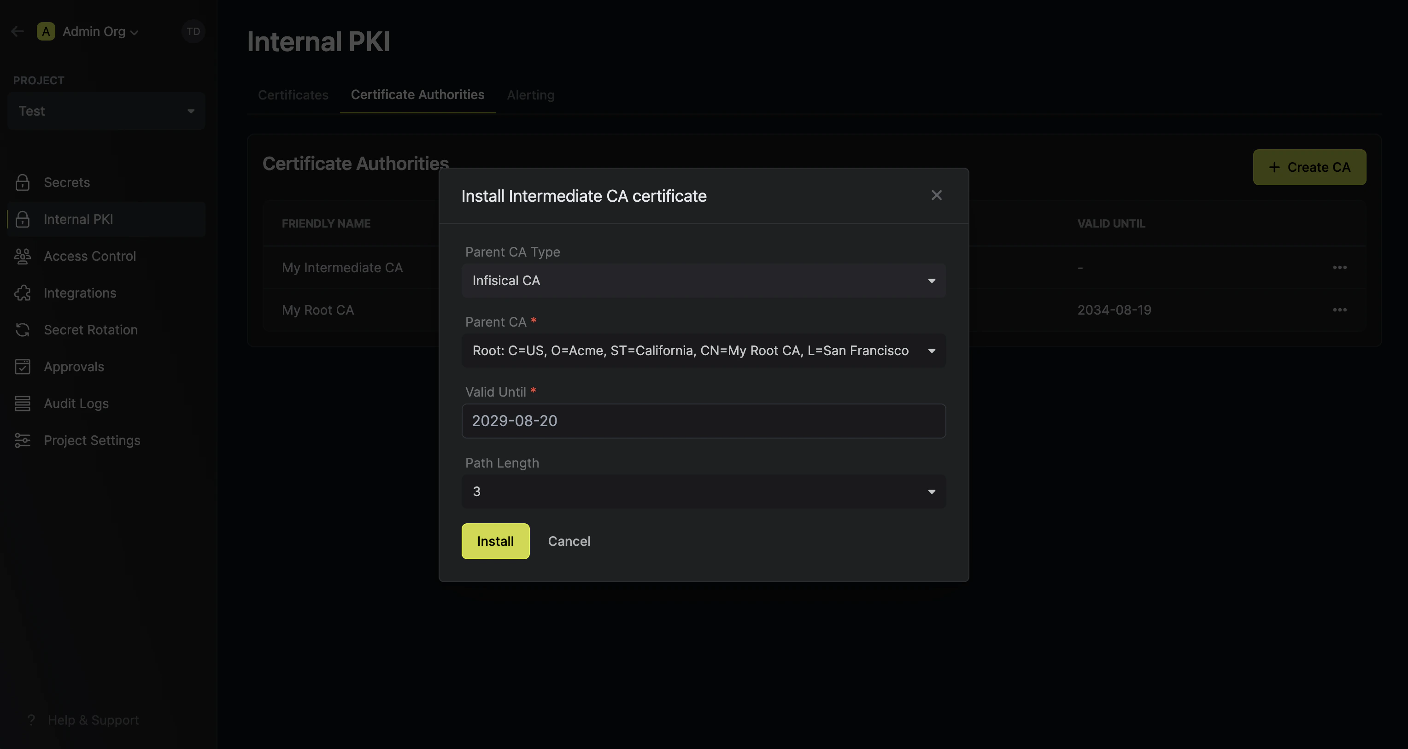Select My Root CA row name
Viewport: 1408px width, 749px height.
[317, 310]
